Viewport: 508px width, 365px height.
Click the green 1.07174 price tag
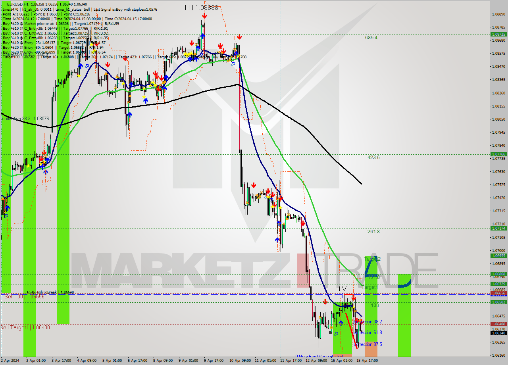pos(498,229)
